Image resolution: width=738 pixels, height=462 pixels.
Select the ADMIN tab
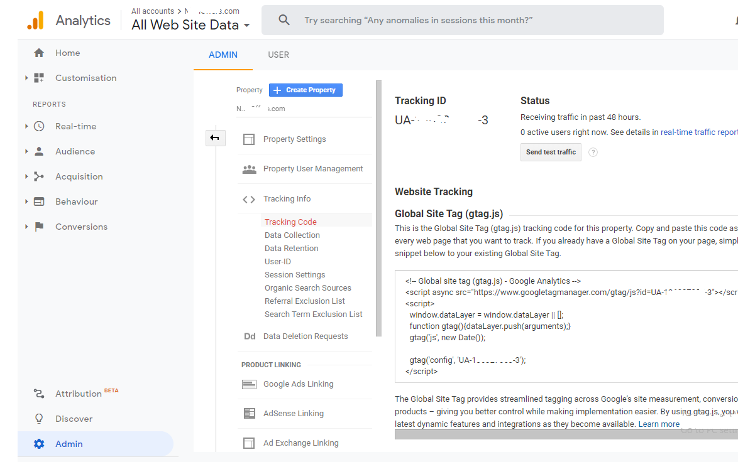click(x=223, y=55)
